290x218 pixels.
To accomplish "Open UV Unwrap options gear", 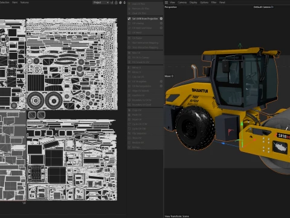I will (x=161, y=24).
